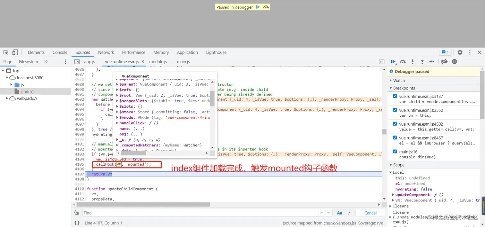Resume script execution in debugger toolbar
This screenshot has height=227, width=485.
(x=393, y=62)
